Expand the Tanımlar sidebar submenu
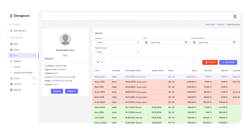Viewport: 249px width, 134px height. 34,84
